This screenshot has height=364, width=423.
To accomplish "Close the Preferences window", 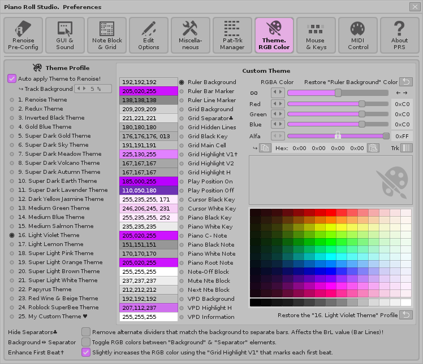I will [415, 7].
